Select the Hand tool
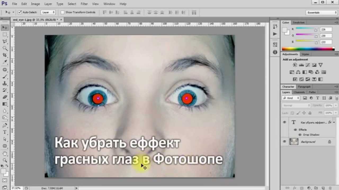The height and width of the screenshot is (190, 339). [5, 154]
